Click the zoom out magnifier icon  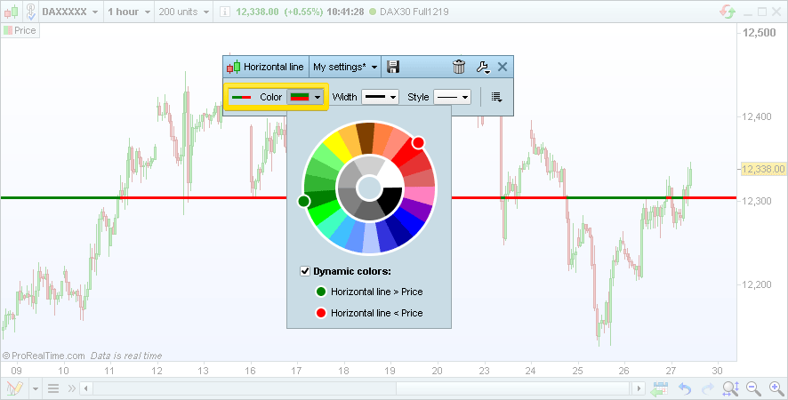click(752, 388)
